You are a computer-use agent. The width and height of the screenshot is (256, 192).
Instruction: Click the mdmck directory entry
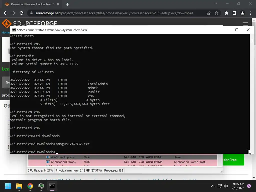[93, 88]
